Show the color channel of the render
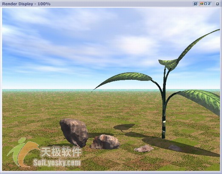 pyautogui.click(x=202, y=4)
